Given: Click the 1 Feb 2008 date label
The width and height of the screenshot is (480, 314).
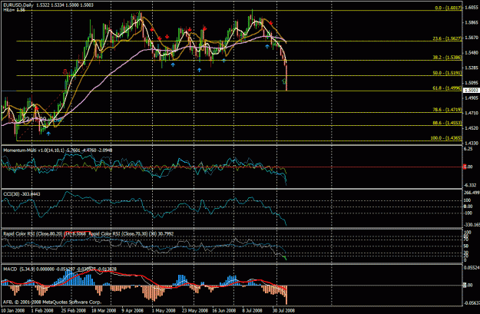Looking at the screenshot, I should (42, 310).
